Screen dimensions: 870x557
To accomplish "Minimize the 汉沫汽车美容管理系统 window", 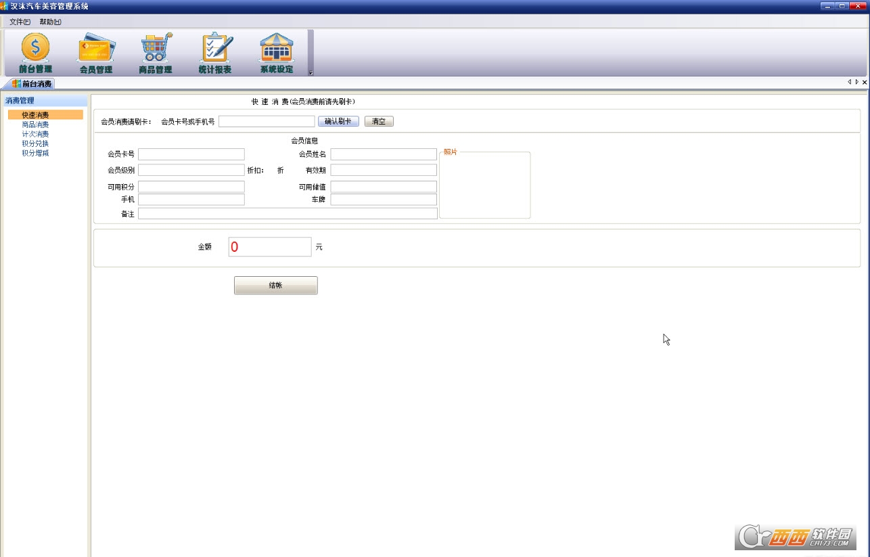I will click(x=827, y=5).
